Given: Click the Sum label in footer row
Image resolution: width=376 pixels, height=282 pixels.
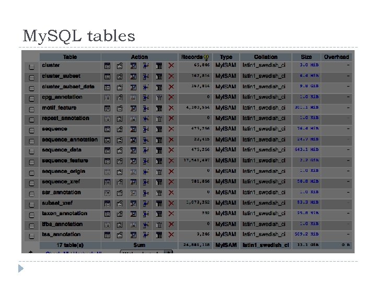Looking at the screenshot, I should click(139, 245).
